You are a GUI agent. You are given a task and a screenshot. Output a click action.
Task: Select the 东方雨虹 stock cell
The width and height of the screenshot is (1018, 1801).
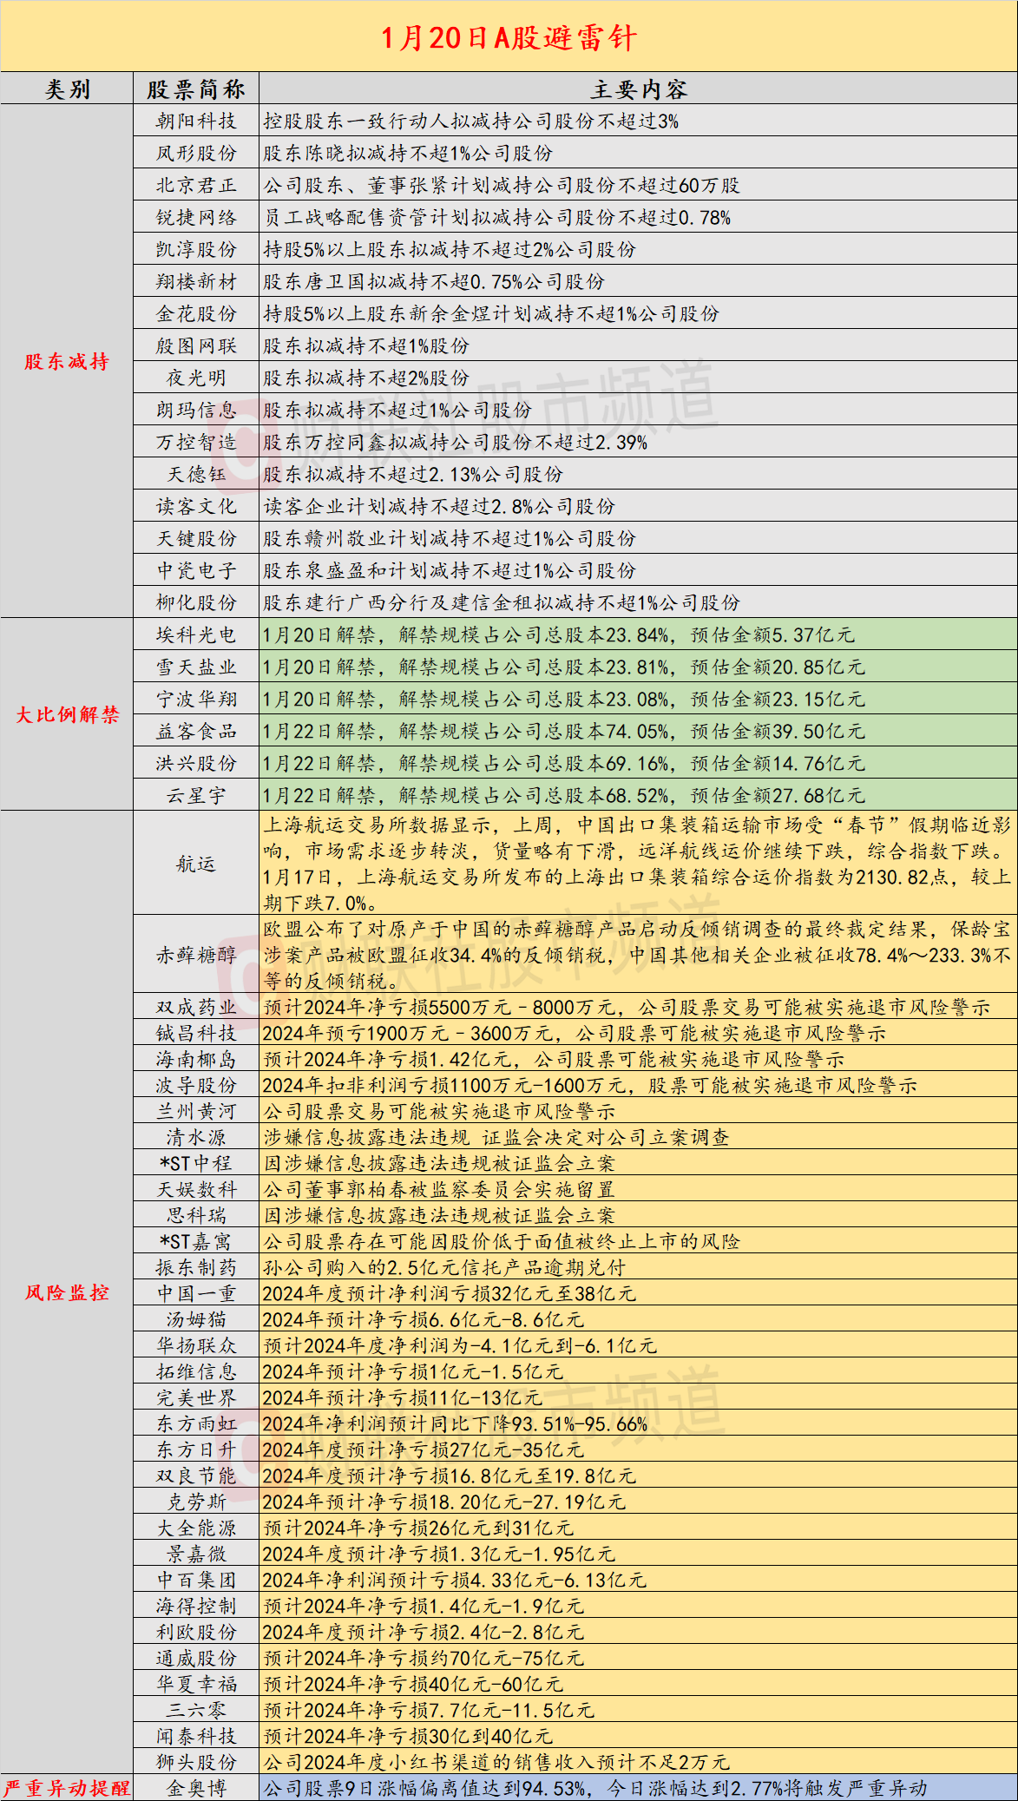tap(196, 1423)
